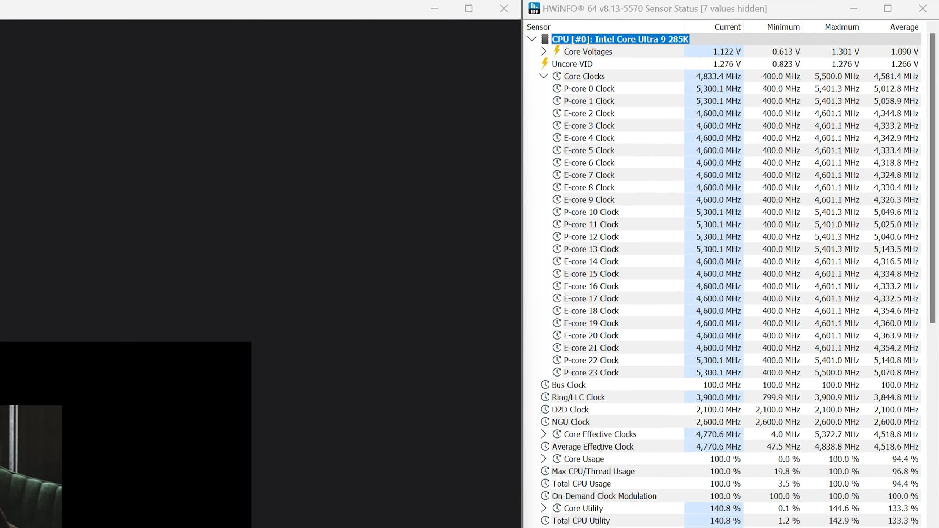
Task: Click the lightning bolt icon for Core Voltages
Action: click(557, 51)
